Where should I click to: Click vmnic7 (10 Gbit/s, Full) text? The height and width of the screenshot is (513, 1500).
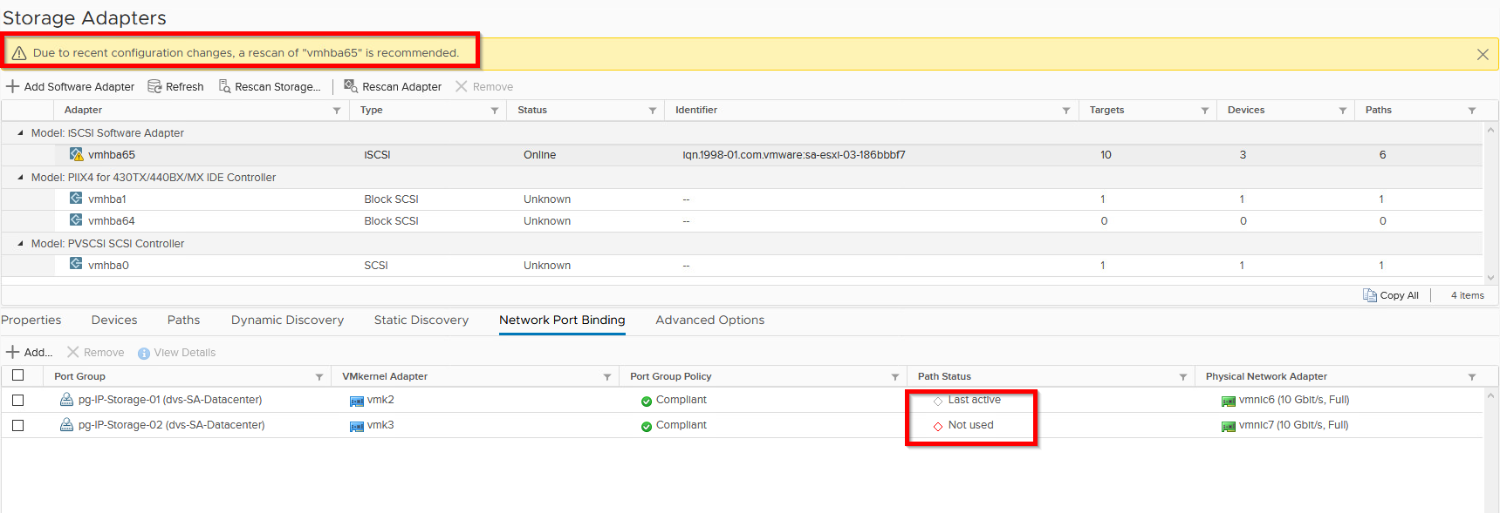(x=1294, y=425)
